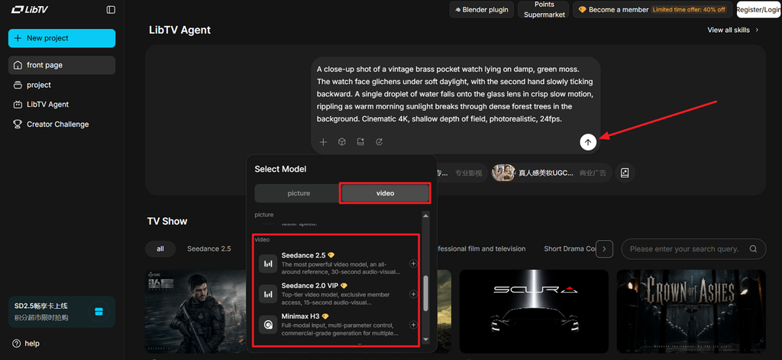Click Become a member
The width and height of the screenshot is (782, 360).
pyautogui.click(x=652, y=9)
